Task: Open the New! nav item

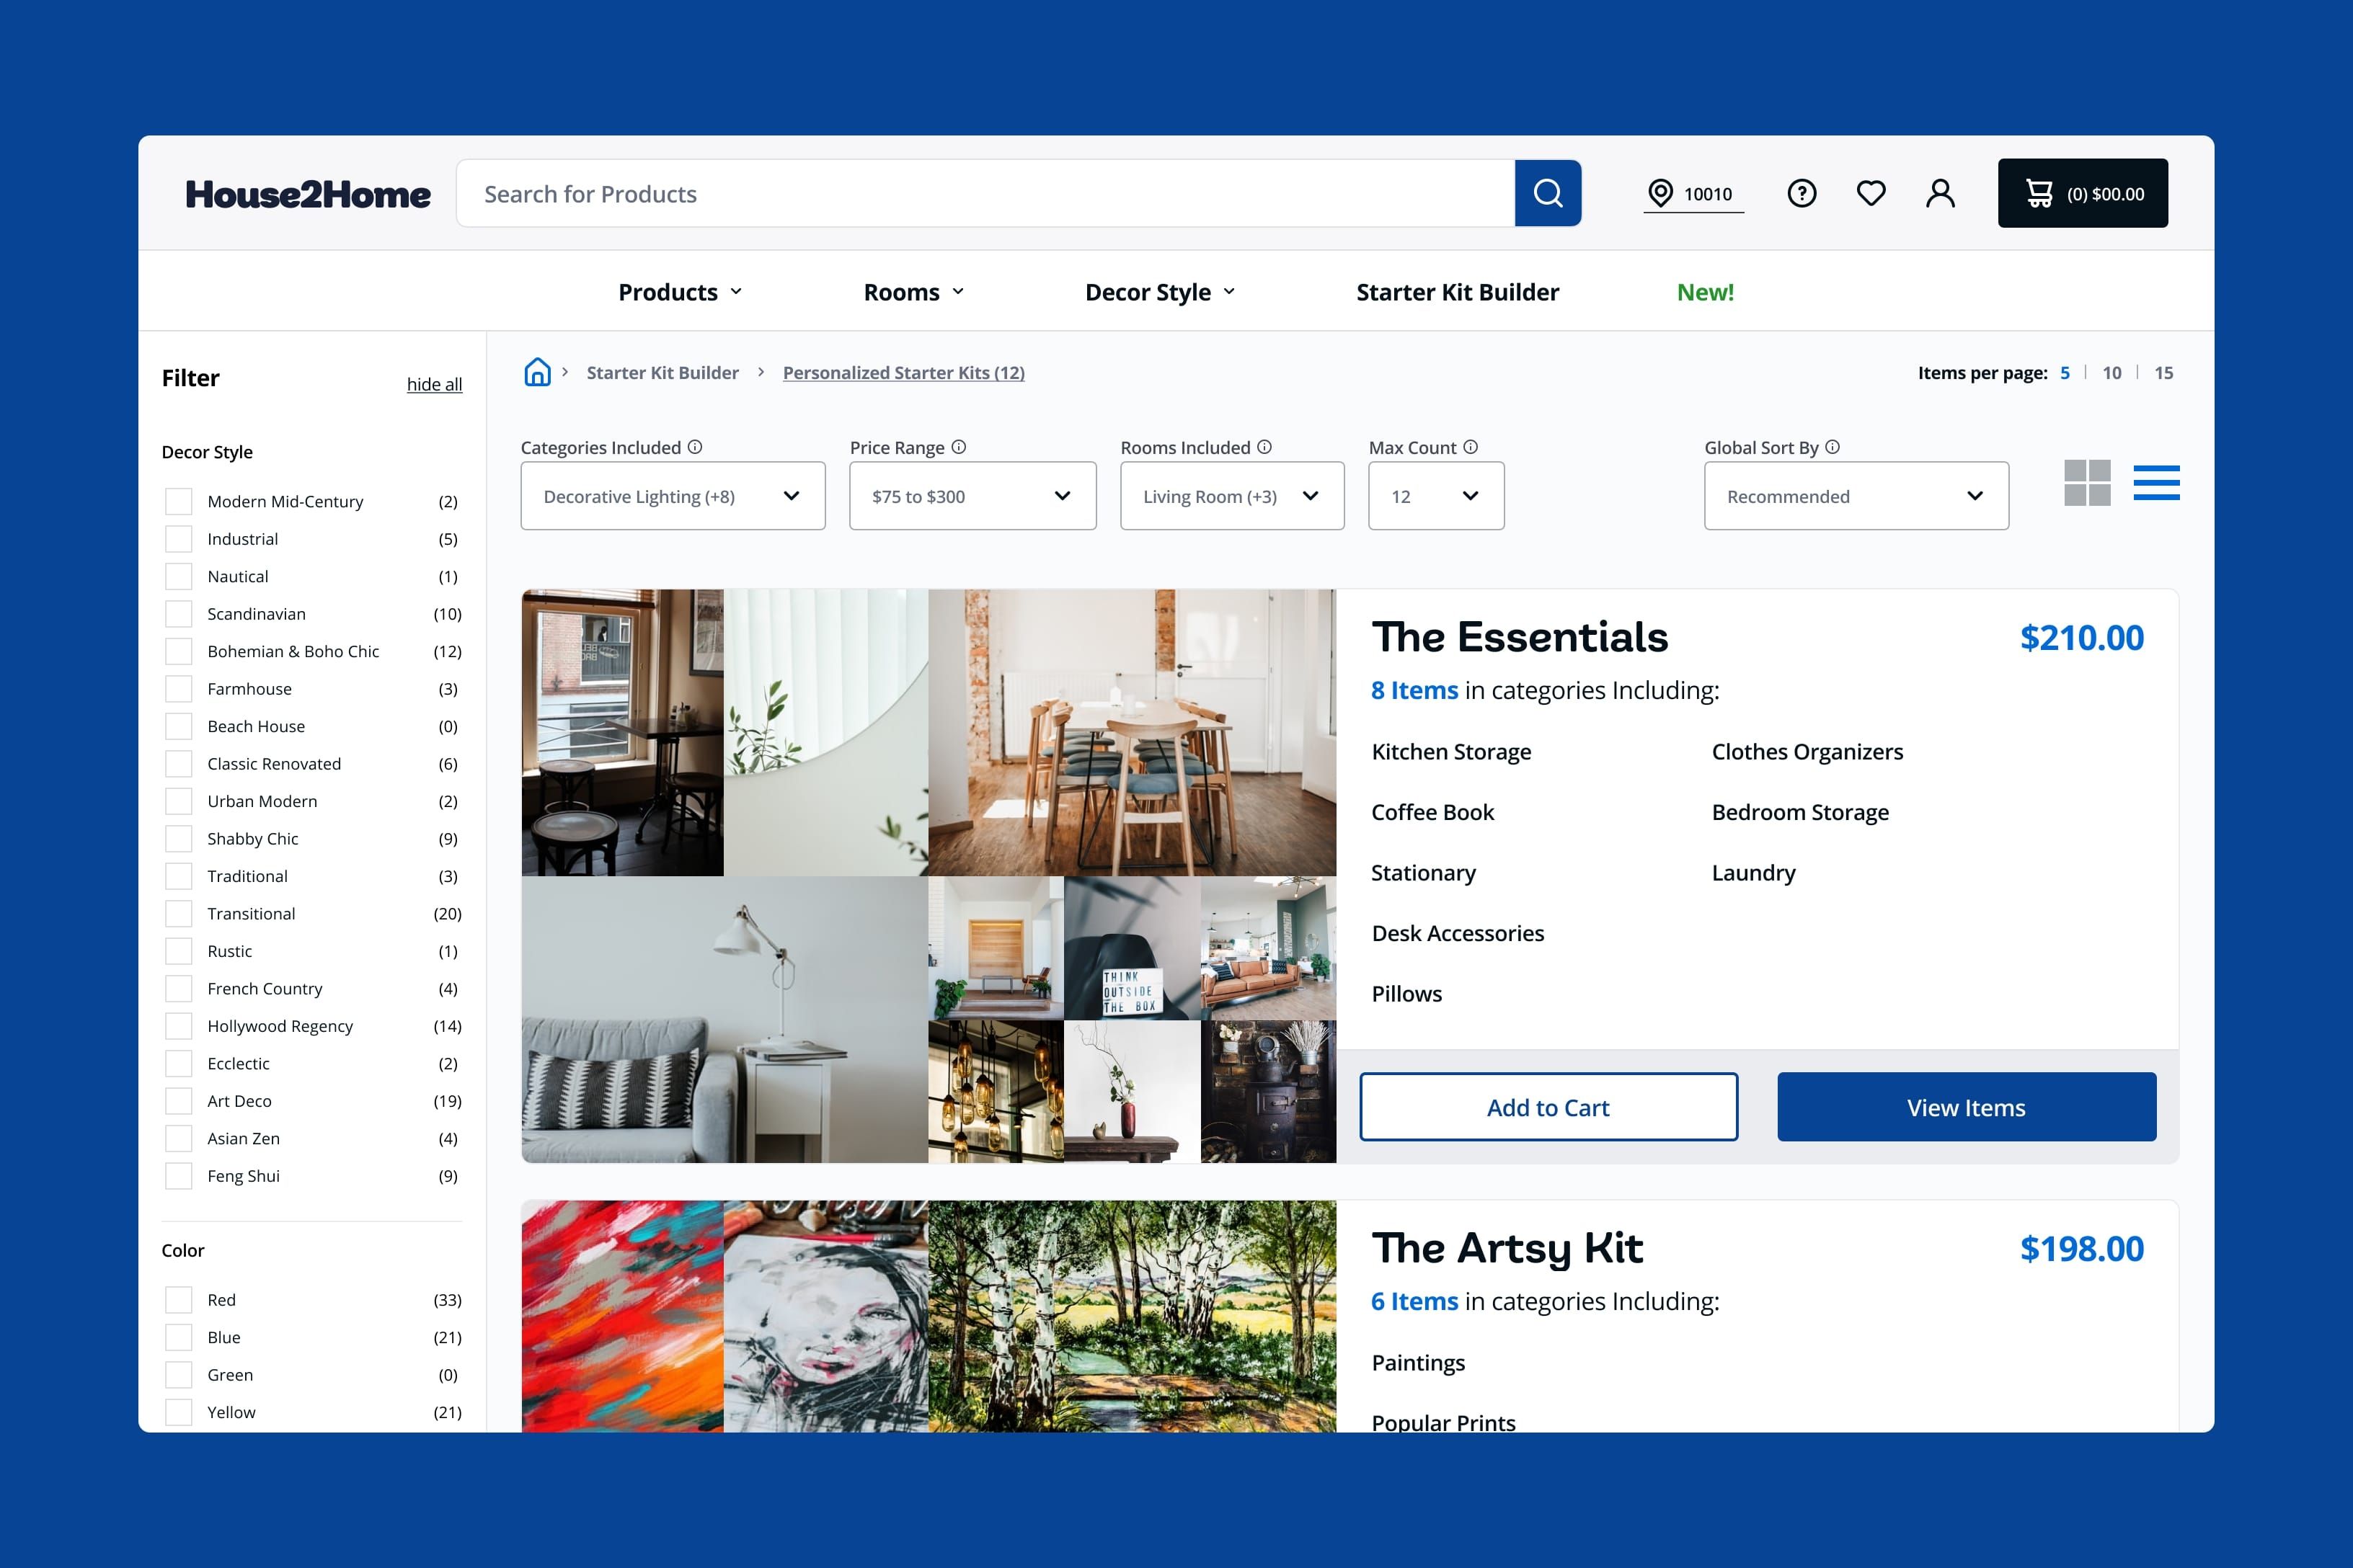Action: pyautogui.click(x=1706, y=292)
